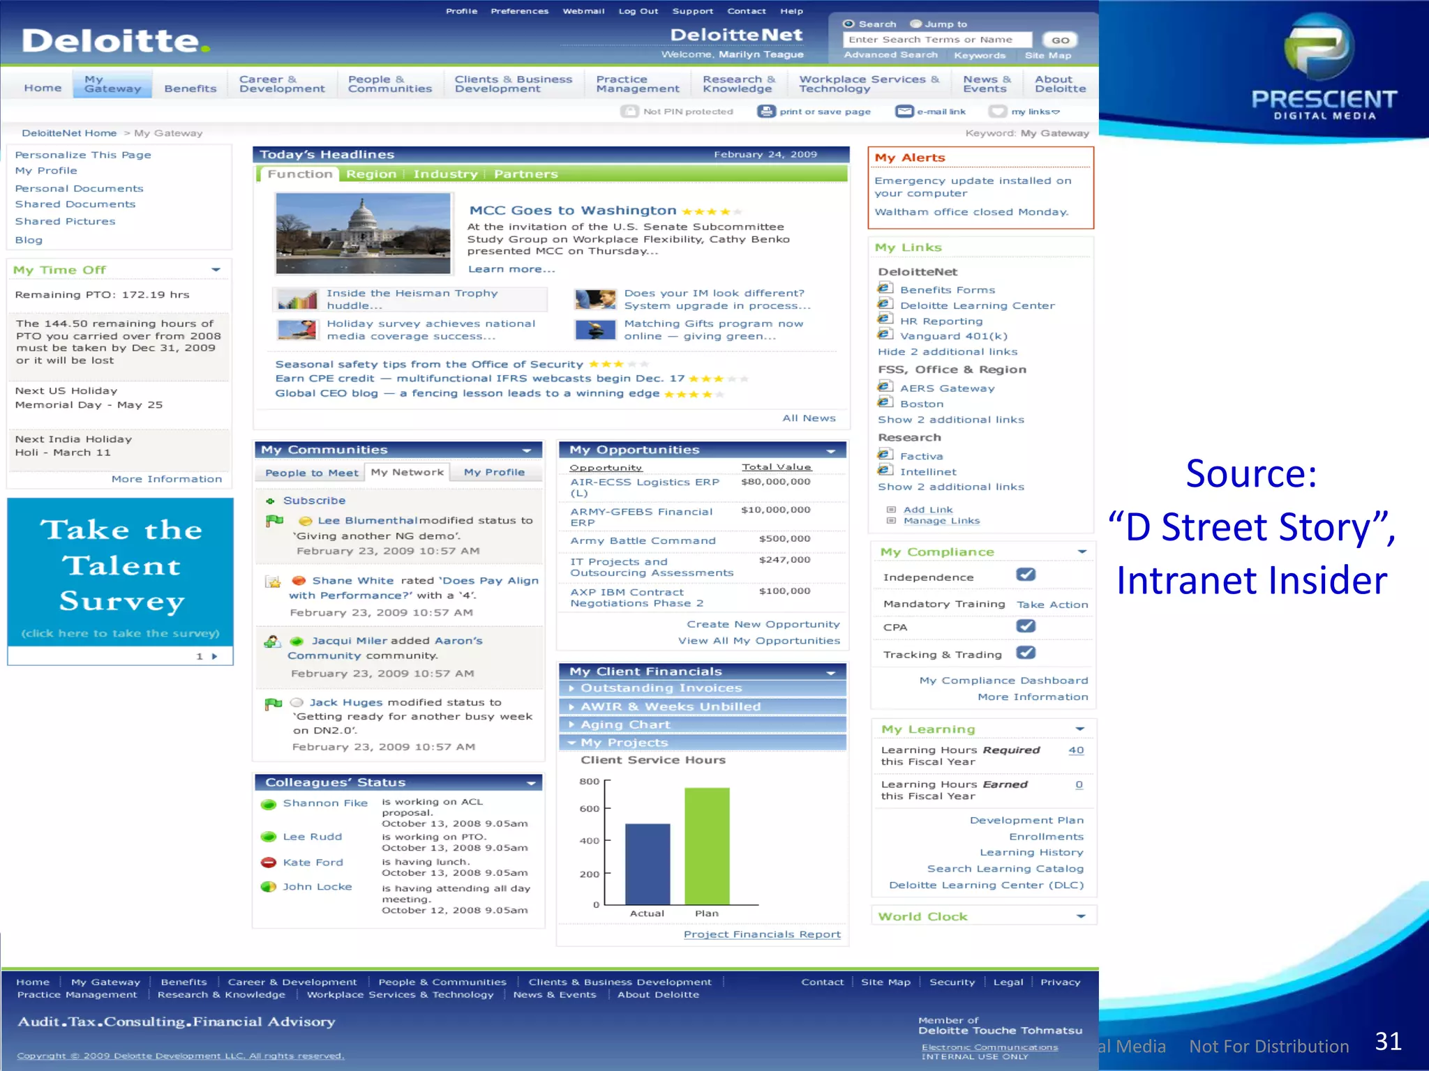Collapse the My Communities panel arrow
The width and height of the screenshot is (1429, 1071).
pos(527,450)
